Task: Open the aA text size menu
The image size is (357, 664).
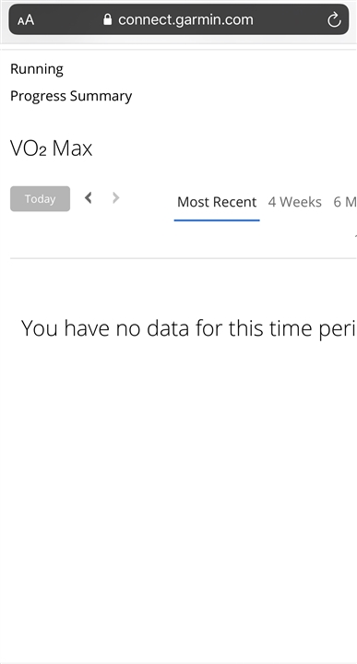Action: click(26, 20)
